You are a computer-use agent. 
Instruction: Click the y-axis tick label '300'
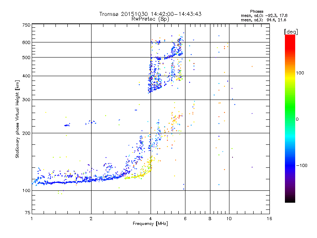(26, 100)
